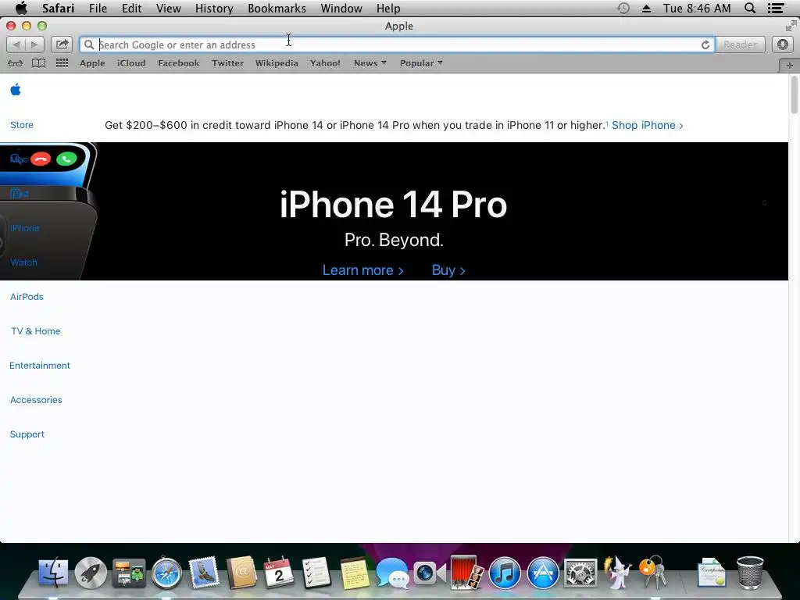Viewport: 800px width, 600px height.
Task: Open the Window menu
Action: pyautogui.click(x=341, y=8)
